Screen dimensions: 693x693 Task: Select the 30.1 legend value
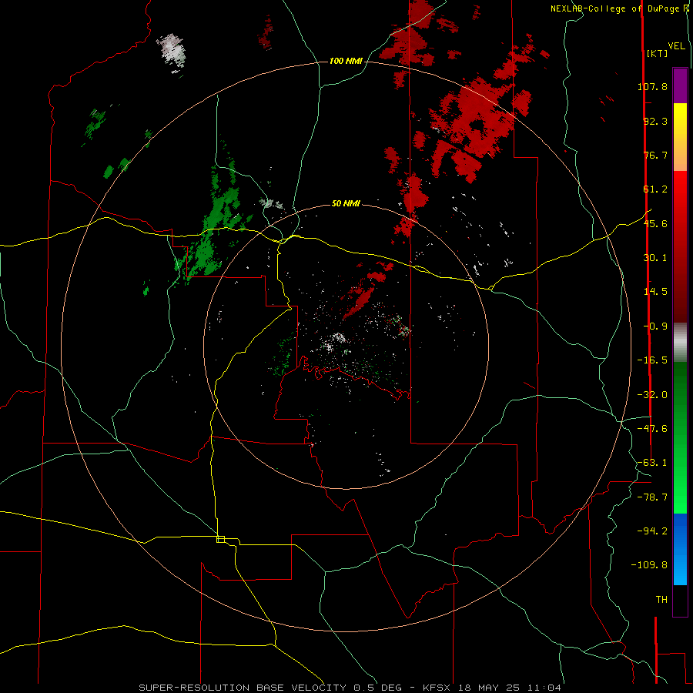(655, 258)
